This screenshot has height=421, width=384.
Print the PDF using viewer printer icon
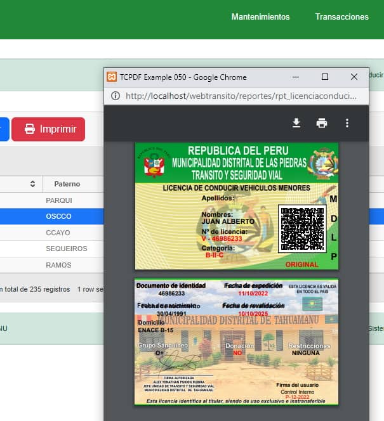[x=322, y=123]
